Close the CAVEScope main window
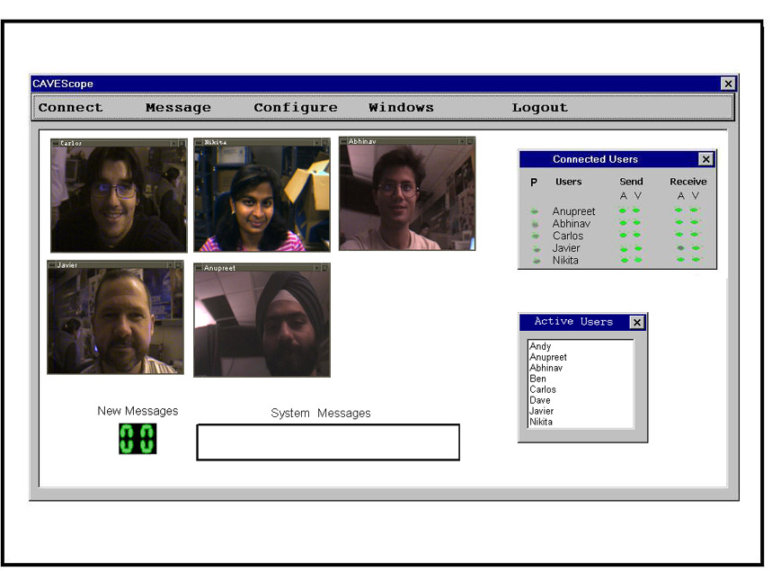 tap(728, 84)
